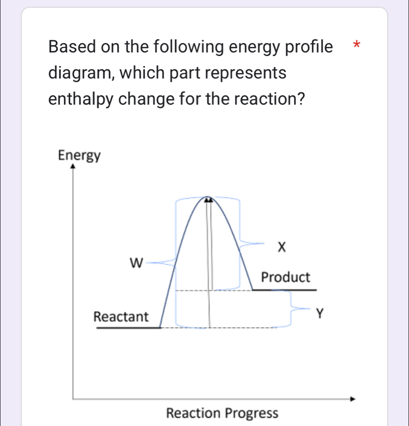Click the 'Reactant' text label
This screenshot has height=426, width=409.
tap(122, 316)
